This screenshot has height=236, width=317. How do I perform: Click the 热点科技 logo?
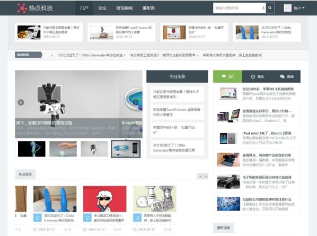point(35,8)
